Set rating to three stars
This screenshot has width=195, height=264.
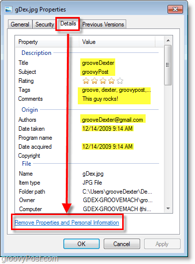click(103, 81)
